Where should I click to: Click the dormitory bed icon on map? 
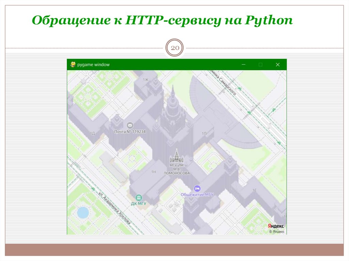[x=197, y=189]
